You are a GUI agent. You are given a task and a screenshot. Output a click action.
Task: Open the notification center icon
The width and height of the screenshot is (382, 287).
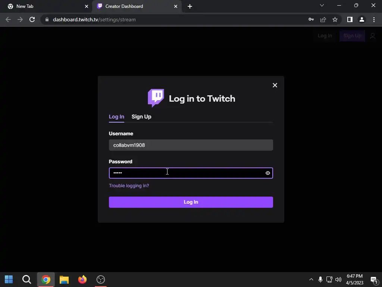(374, 280)
